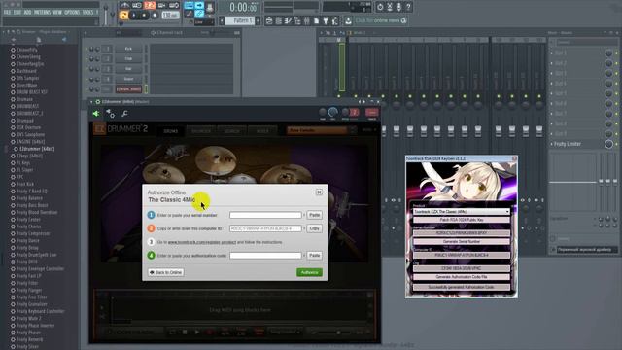Select the Kick channel button
The width and height of the screenshot is (622, 350).
128,49
